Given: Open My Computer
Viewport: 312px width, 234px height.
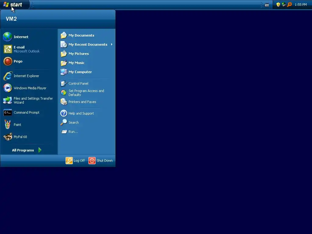Looking at the screenshot, I should coord(87,72).
